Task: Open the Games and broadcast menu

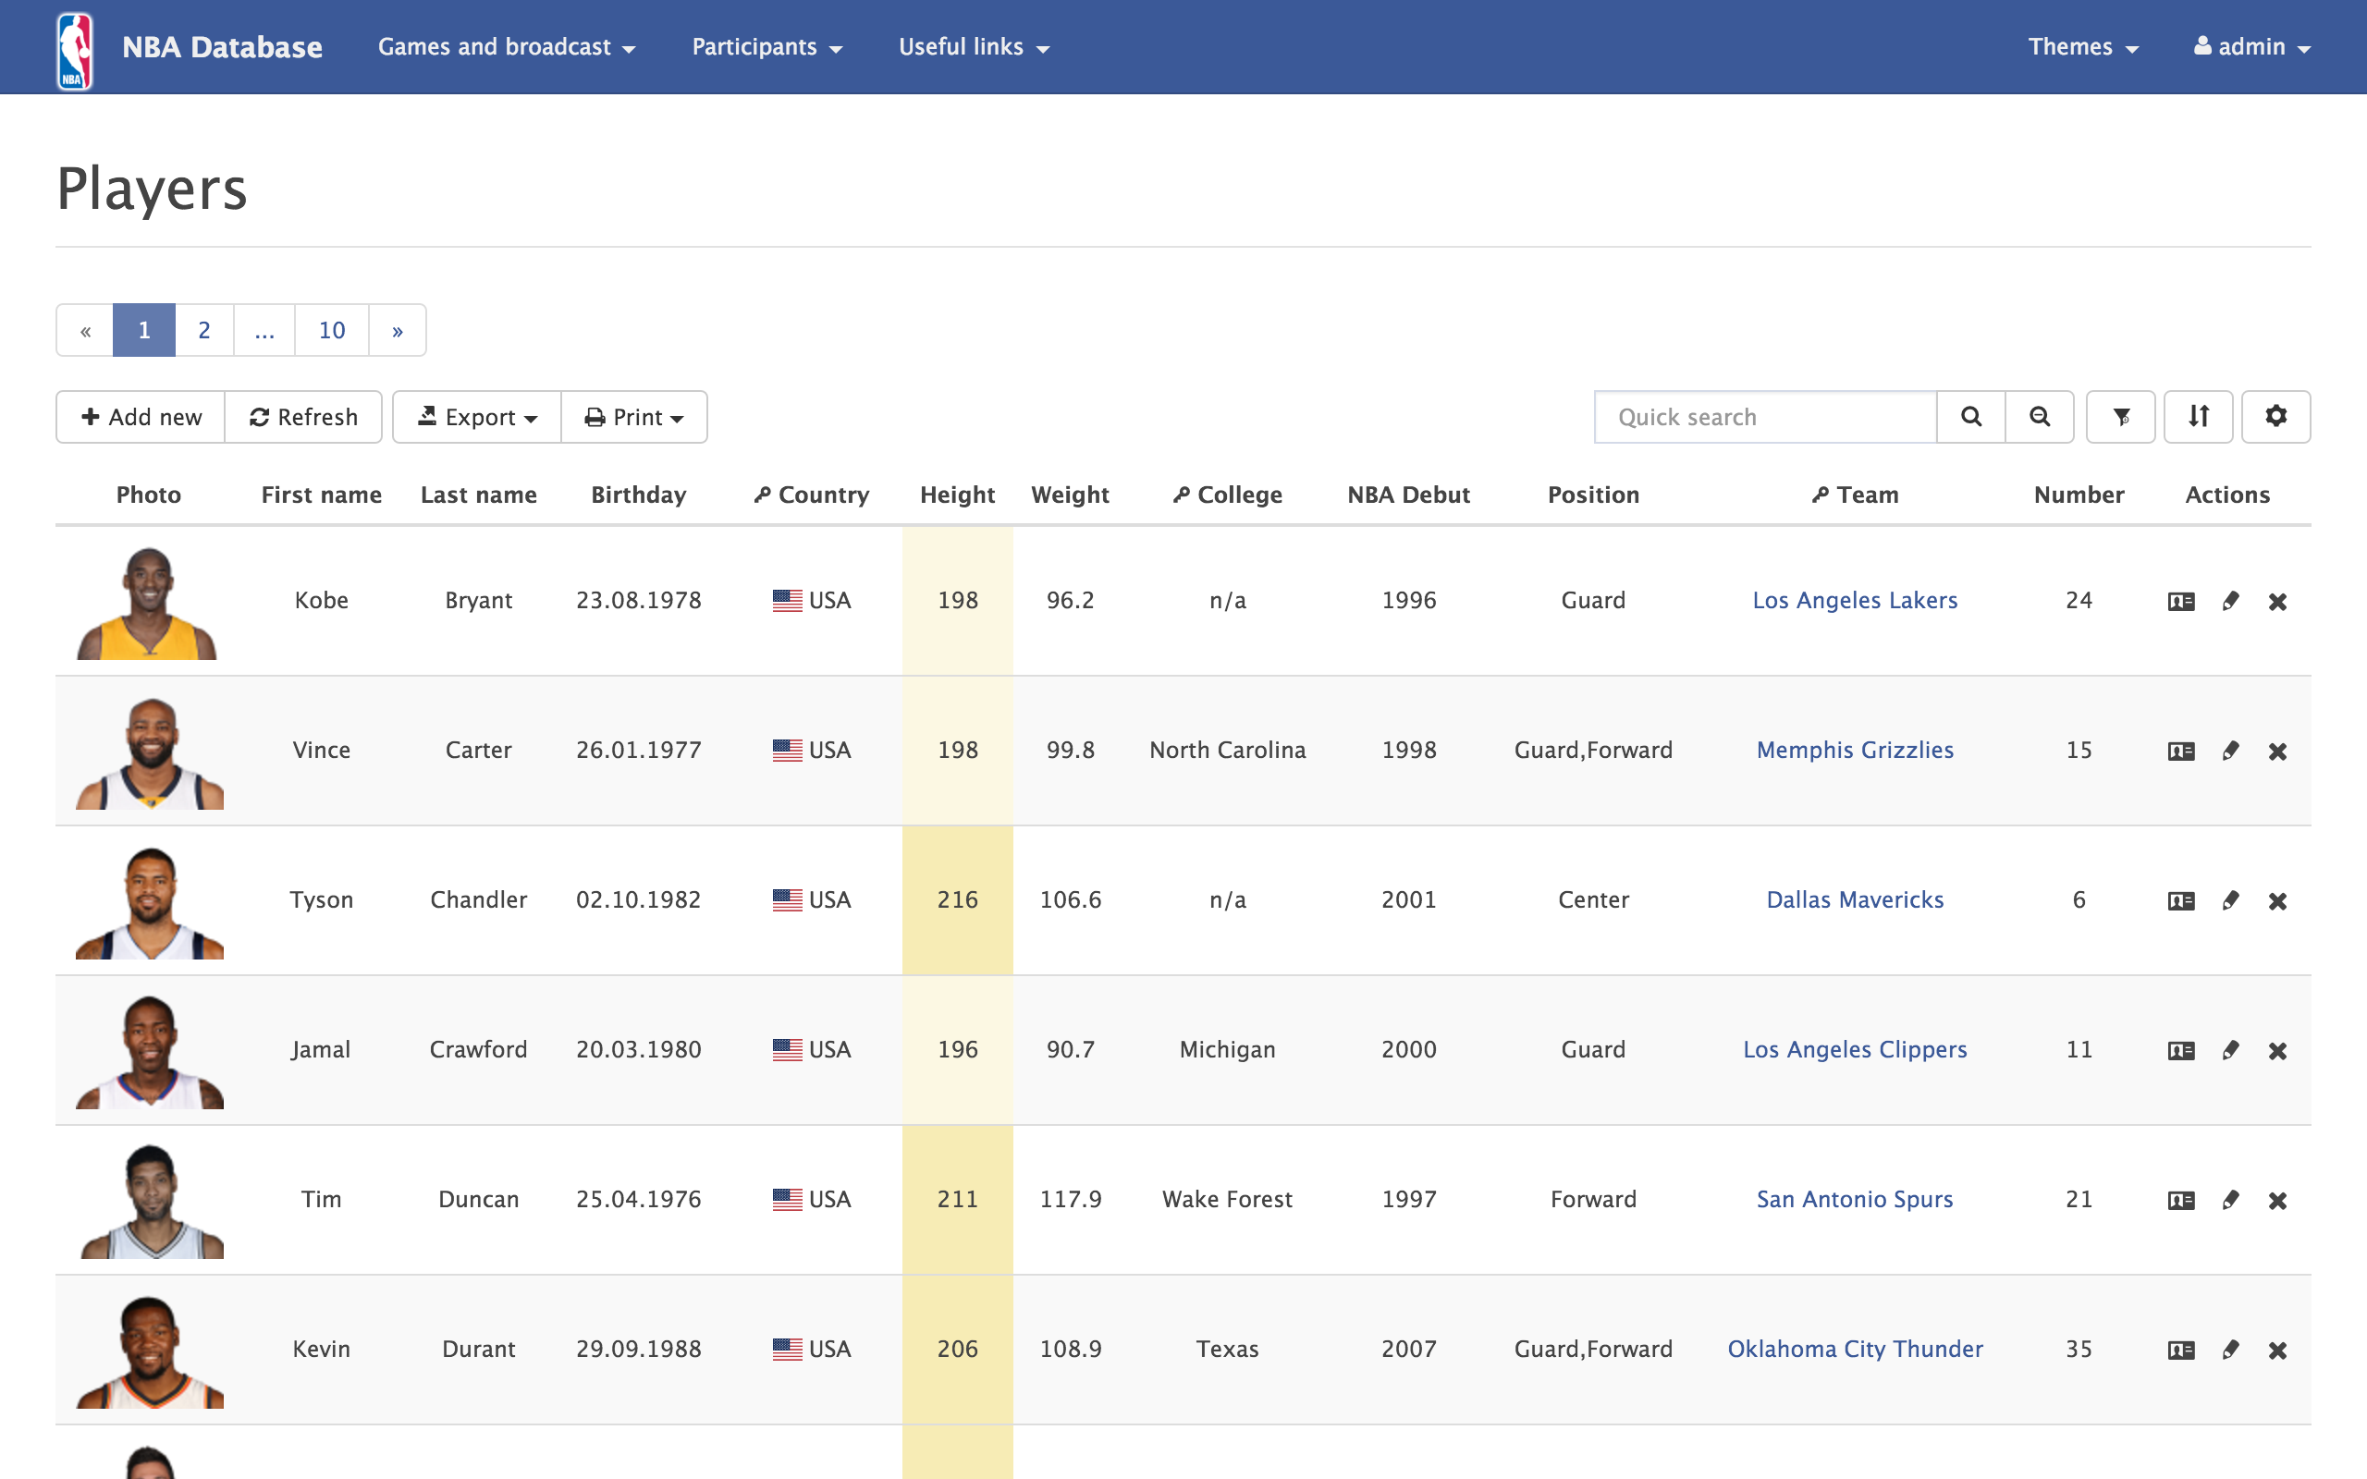Action: tap(507, 46)
